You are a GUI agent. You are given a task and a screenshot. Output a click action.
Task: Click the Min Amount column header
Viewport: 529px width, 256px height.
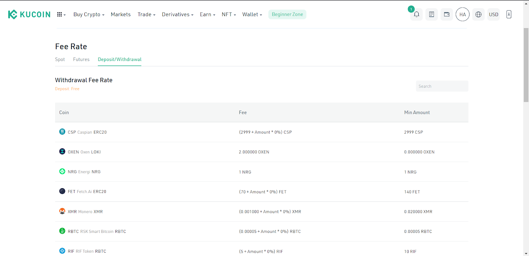(417, 112)
